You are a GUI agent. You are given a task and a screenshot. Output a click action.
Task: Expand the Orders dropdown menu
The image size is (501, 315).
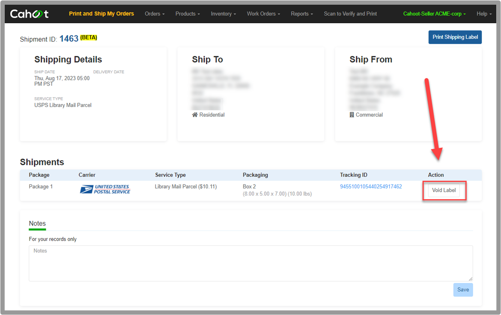pos(155,14)
